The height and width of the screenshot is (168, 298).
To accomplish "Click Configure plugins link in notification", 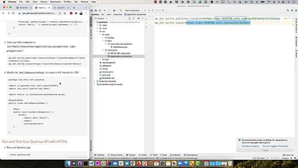I will (251, 146).
